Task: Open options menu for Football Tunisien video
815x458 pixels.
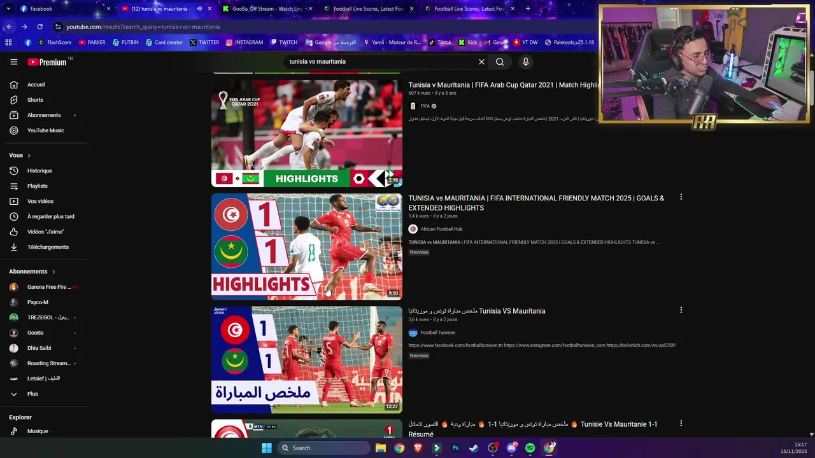Action: 681,310
